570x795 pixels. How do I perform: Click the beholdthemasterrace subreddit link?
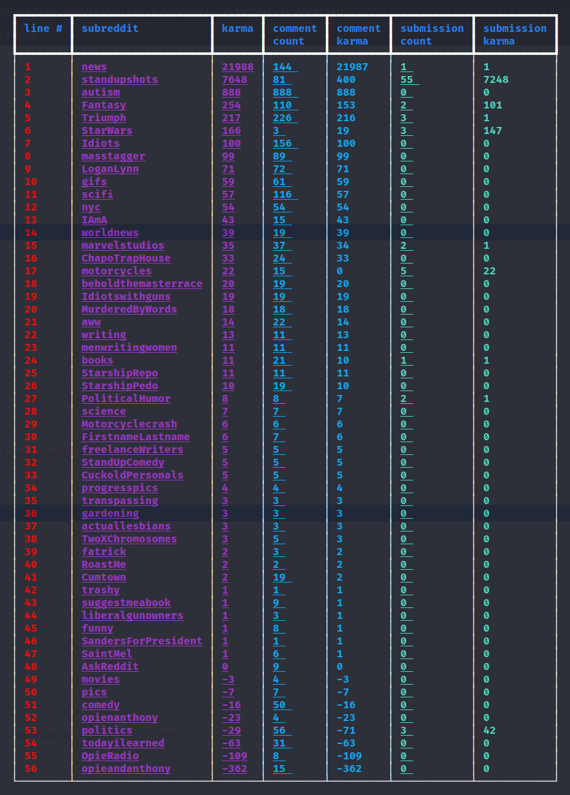coord(142,284)
